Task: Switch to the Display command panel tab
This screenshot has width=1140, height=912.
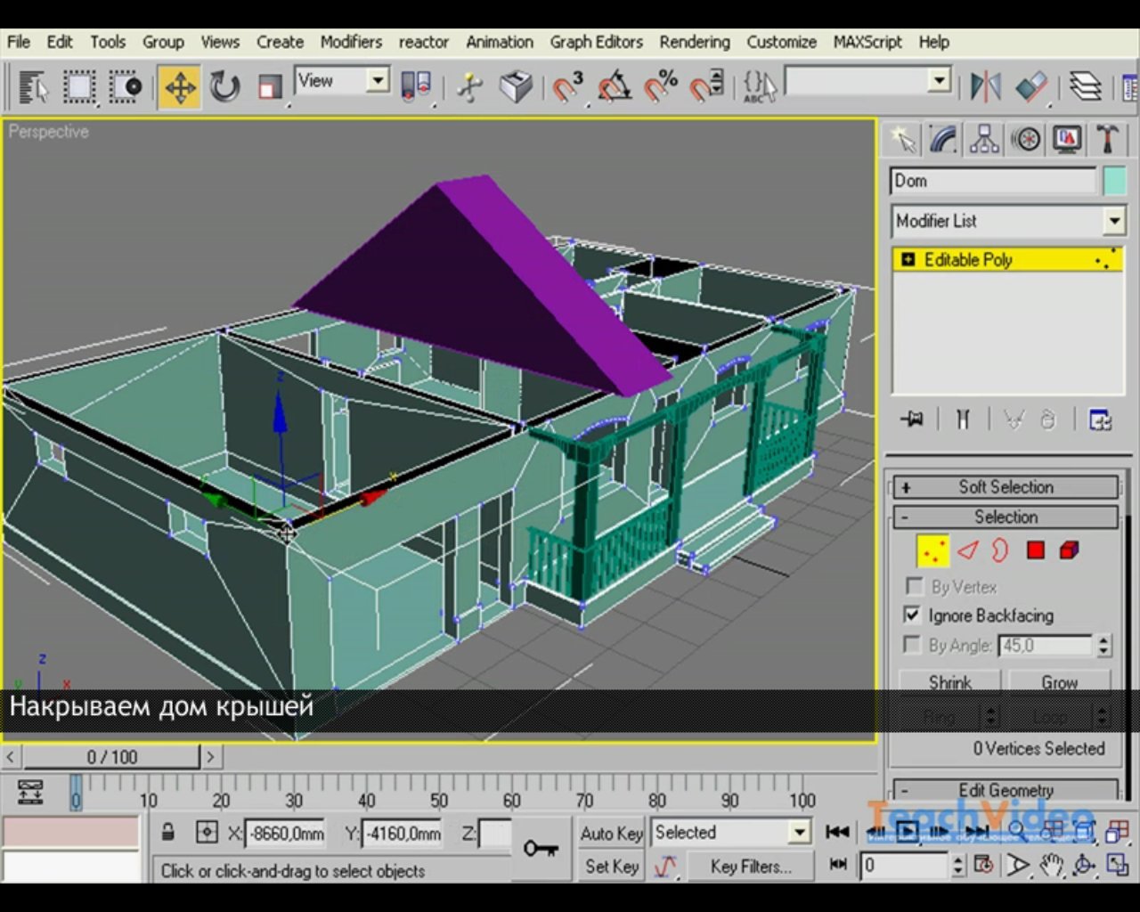Action: click(x=1067, y=140)
